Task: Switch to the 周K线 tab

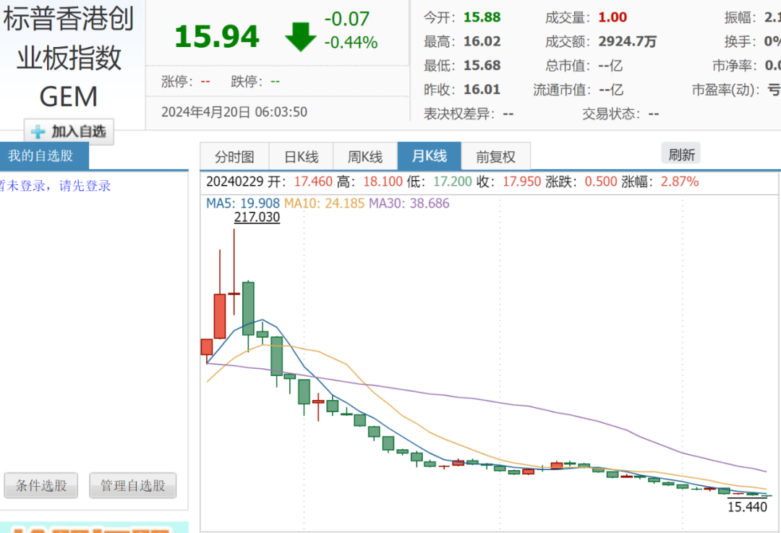Action: pyautogui.click(x=365, y=157)
